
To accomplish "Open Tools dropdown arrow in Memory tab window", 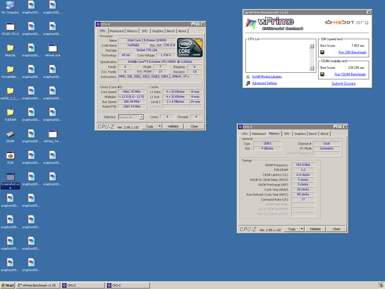I will [302, 229].
